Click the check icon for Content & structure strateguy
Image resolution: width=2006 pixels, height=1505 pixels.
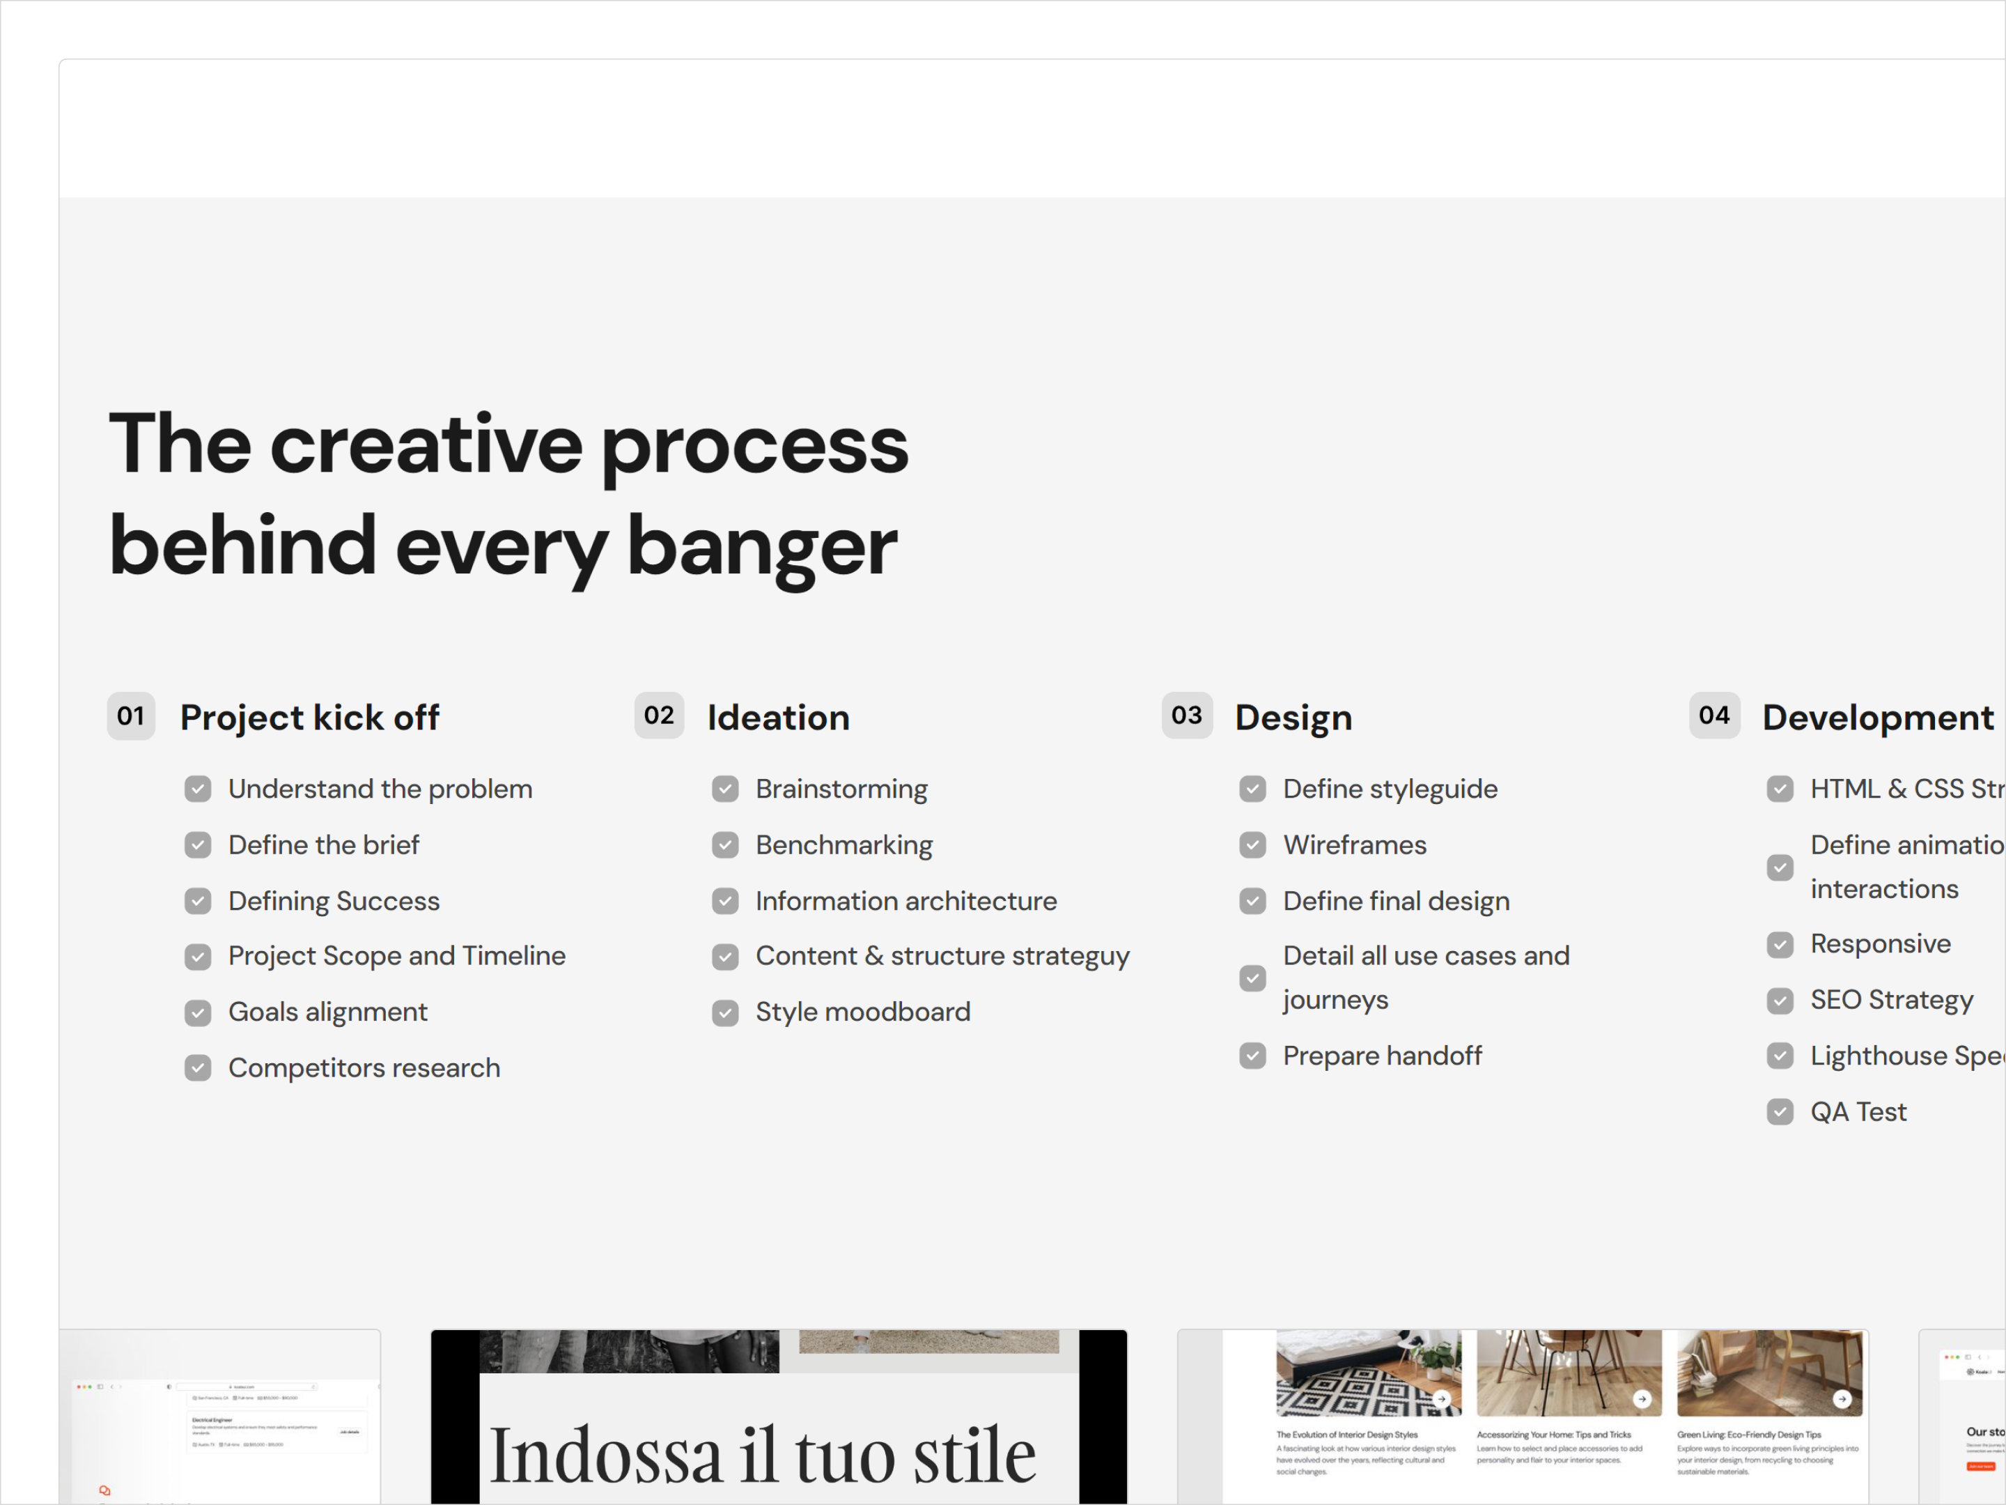click(x=726, y=956)
